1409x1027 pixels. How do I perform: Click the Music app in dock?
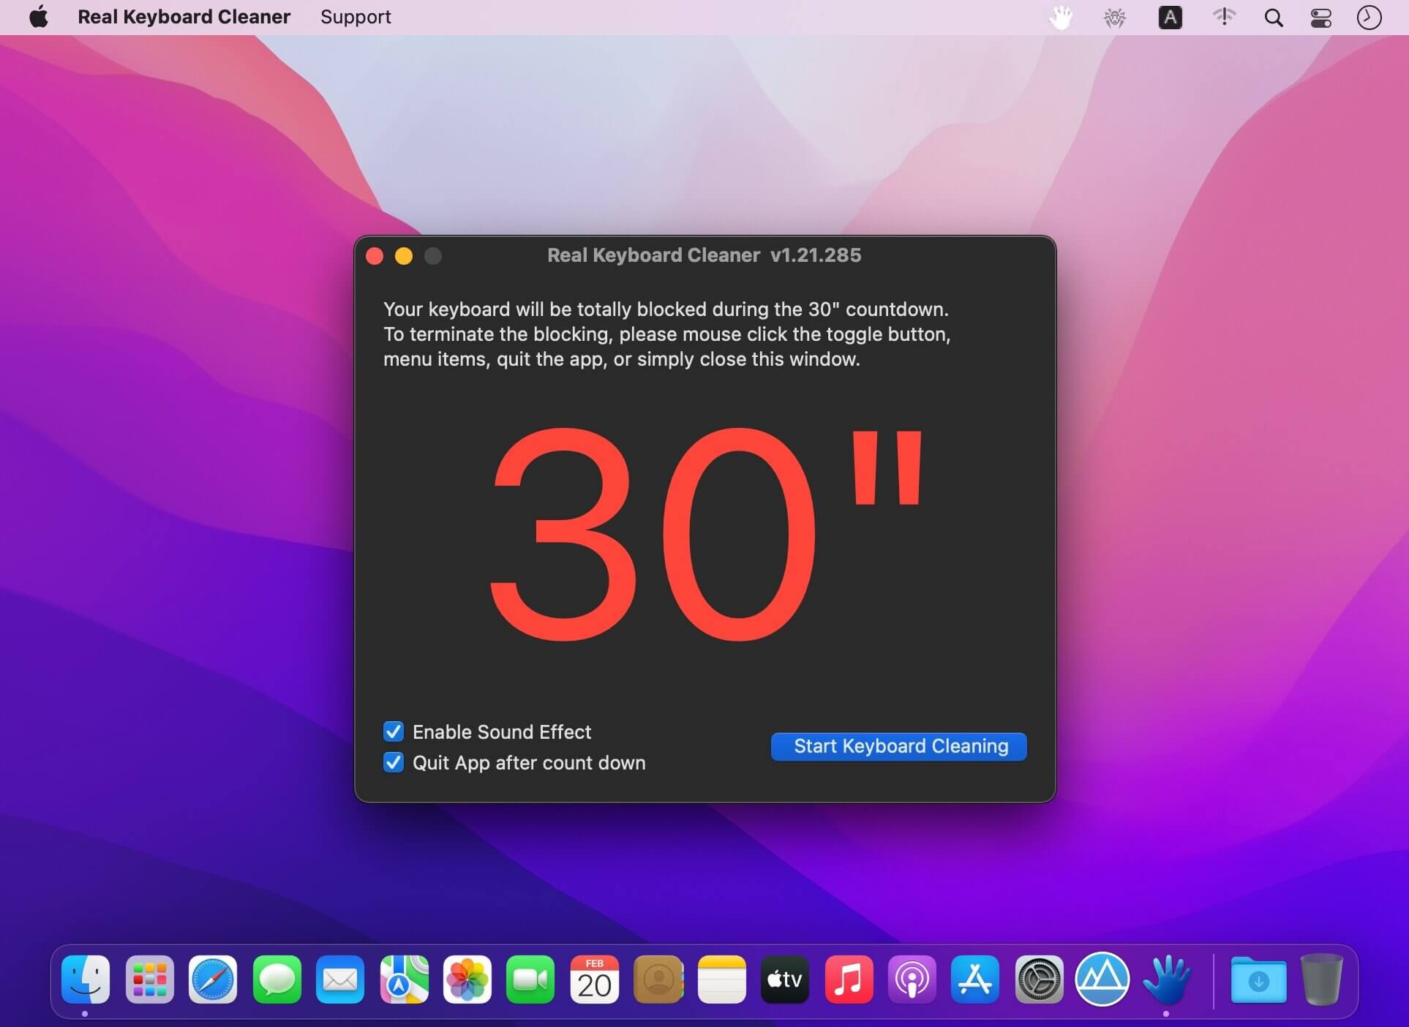tap(849, 979)
